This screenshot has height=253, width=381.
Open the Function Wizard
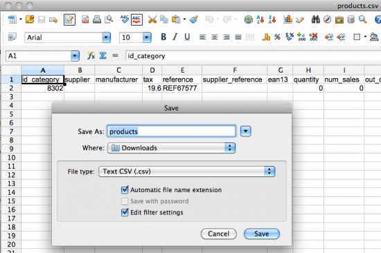(91, 56)
